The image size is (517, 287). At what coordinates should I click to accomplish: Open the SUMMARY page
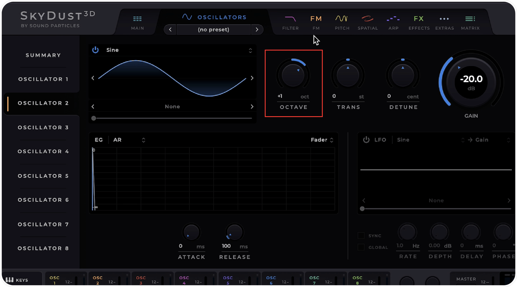point(43,55)
